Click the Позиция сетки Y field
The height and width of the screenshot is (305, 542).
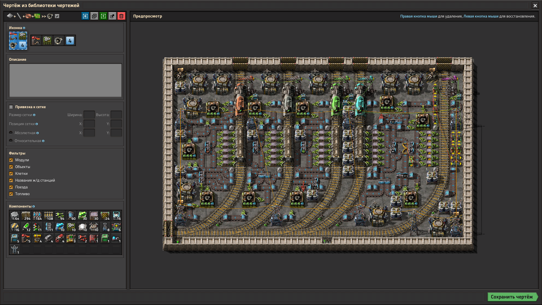(116, 124)
